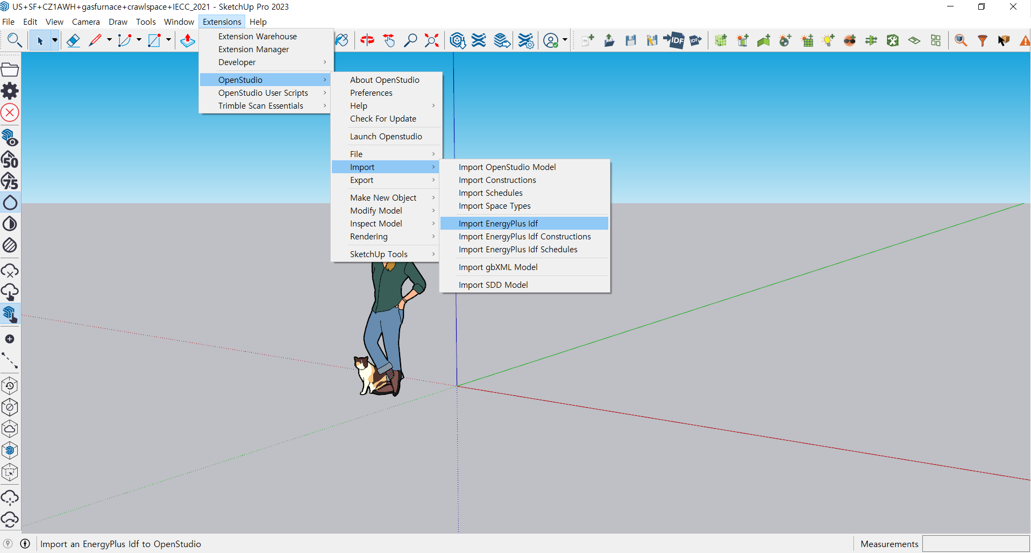The width and height of the screenshot is (1031, 553).
Task: Click Check For Update entry
Action: click(x=385, y=119)
